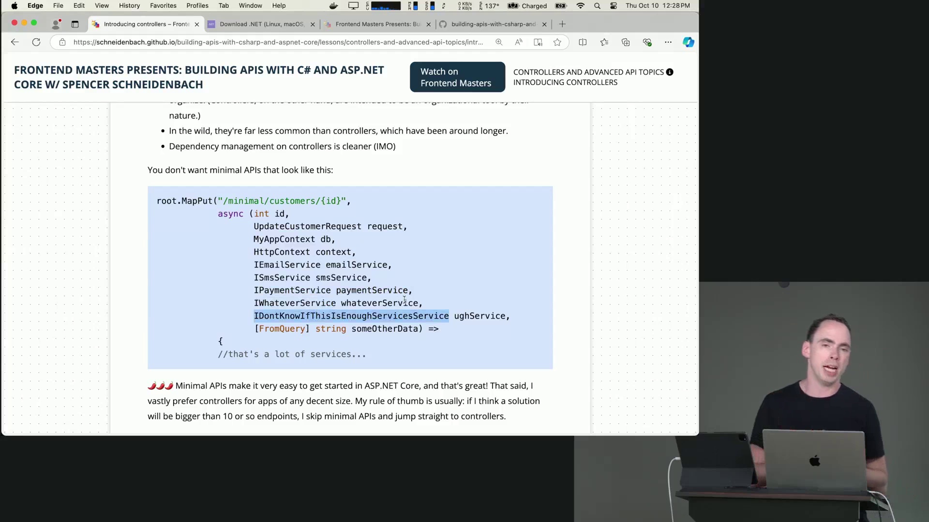Open site info lock icon in address bar
929x522 pixels.
(x=62, y=42)
